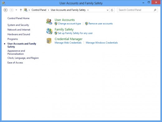
Task: Expand the chevron after User Accounts and Family Safety breadcrumb
Action: [x=88, y=10]
